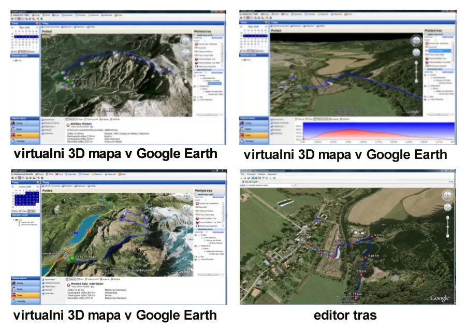Click Osoby button in Horská Alpy window sidebar
466x330 pixels.
click(x=25, y=282)
